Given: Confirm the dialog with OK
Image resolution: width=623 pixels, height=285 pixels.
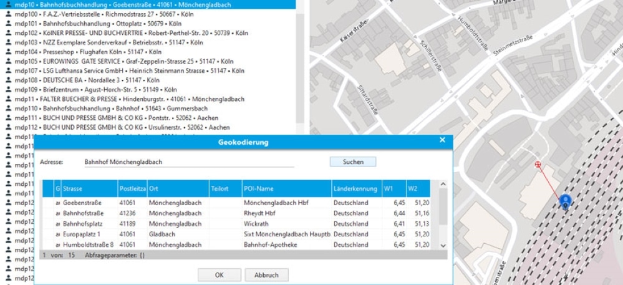Looking at the screenshot, I should (219, 274).
